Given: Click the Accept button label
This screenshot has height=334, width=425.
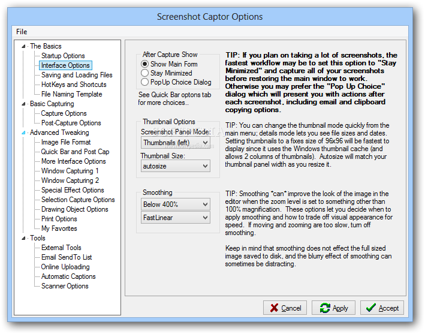Looking at the screenshot, I should (x=388, y=308).
